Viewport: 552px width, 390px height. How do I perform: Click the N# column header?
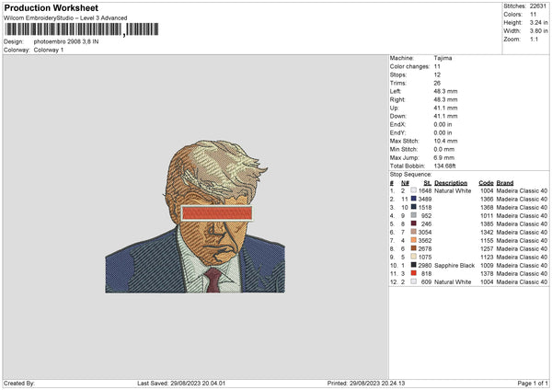point(405,183)
